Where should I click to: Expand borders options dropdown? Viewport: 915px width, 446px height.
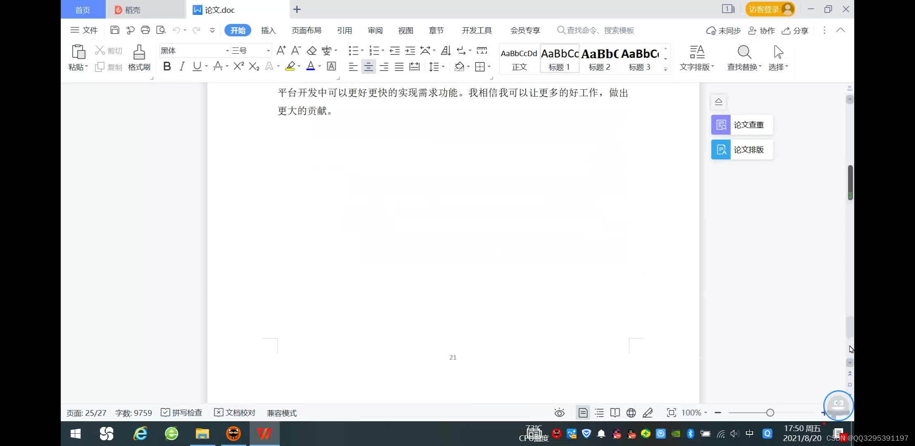[x=489, y=66]
